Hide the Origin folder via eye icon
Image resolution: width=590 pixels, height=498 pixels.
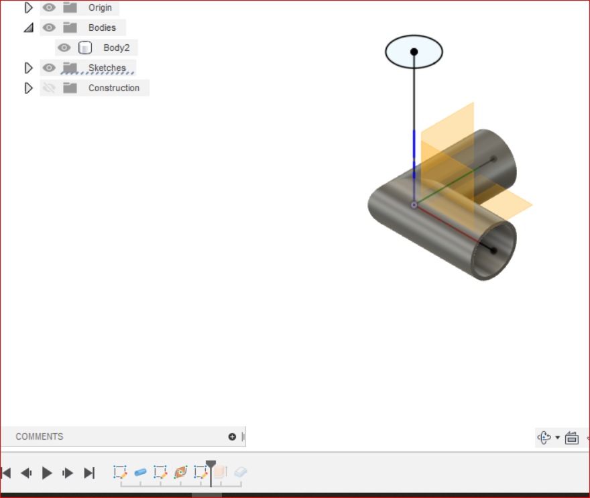pyautogui.click(x=49, y=7)
